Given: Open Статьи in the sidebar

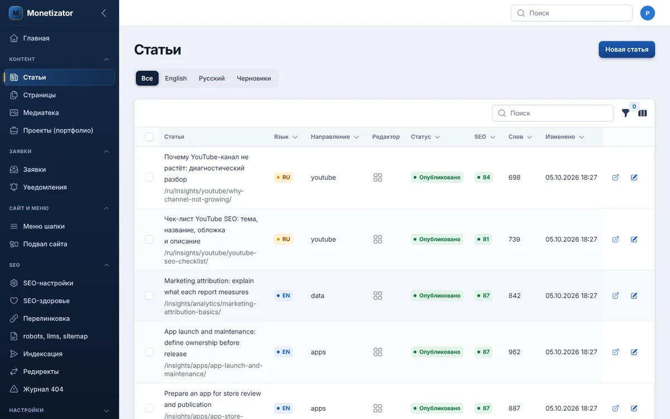Looking at the screenshot, I should pos(59,77).
